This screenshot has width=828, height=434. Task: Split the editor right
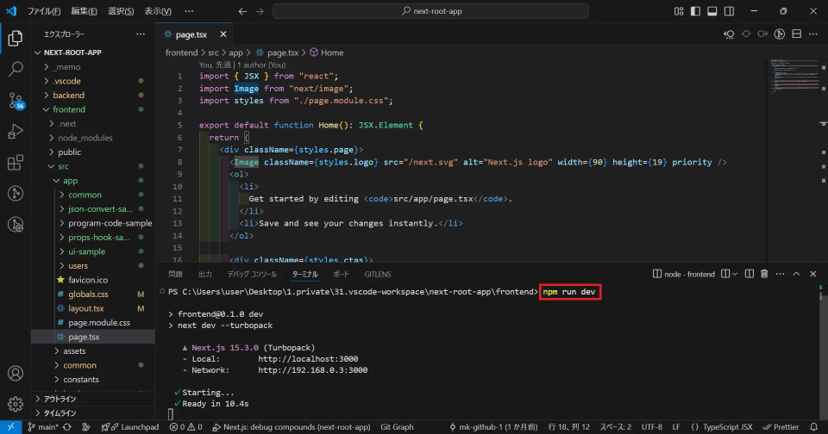(797, 34)
